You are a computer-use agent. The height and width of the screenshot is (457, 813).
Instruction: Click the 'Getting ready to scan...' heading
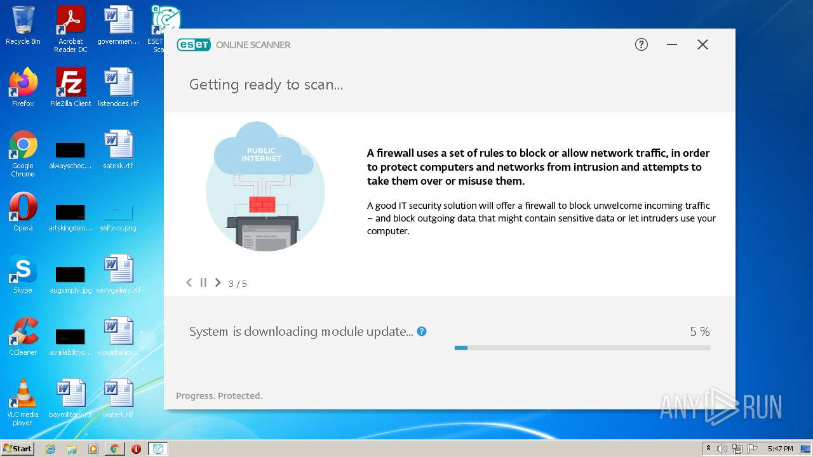[x=266, y=84]
